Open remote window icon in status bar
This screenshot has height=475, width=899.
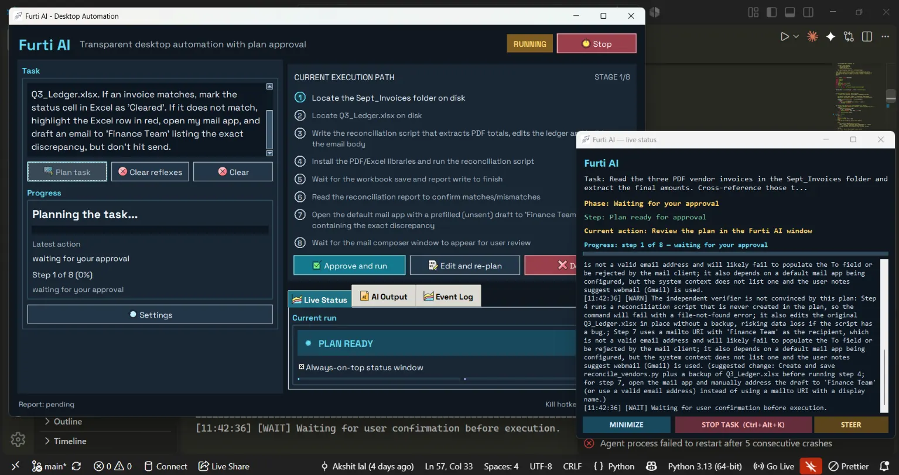tap(15, 466)
